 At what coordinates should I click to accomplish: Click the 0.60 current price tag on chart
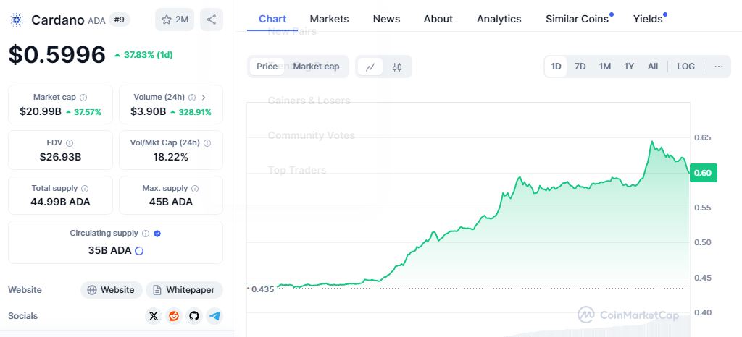pos(703,173)
